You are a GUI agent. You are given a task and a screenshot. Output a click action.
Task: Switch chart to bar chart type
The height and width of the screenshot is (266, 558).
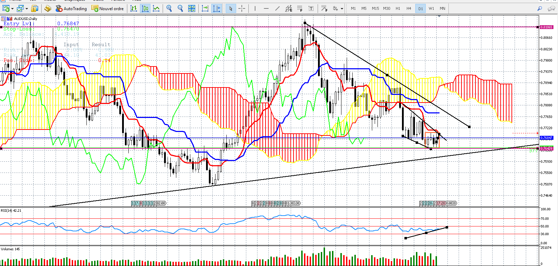point(134,8)
